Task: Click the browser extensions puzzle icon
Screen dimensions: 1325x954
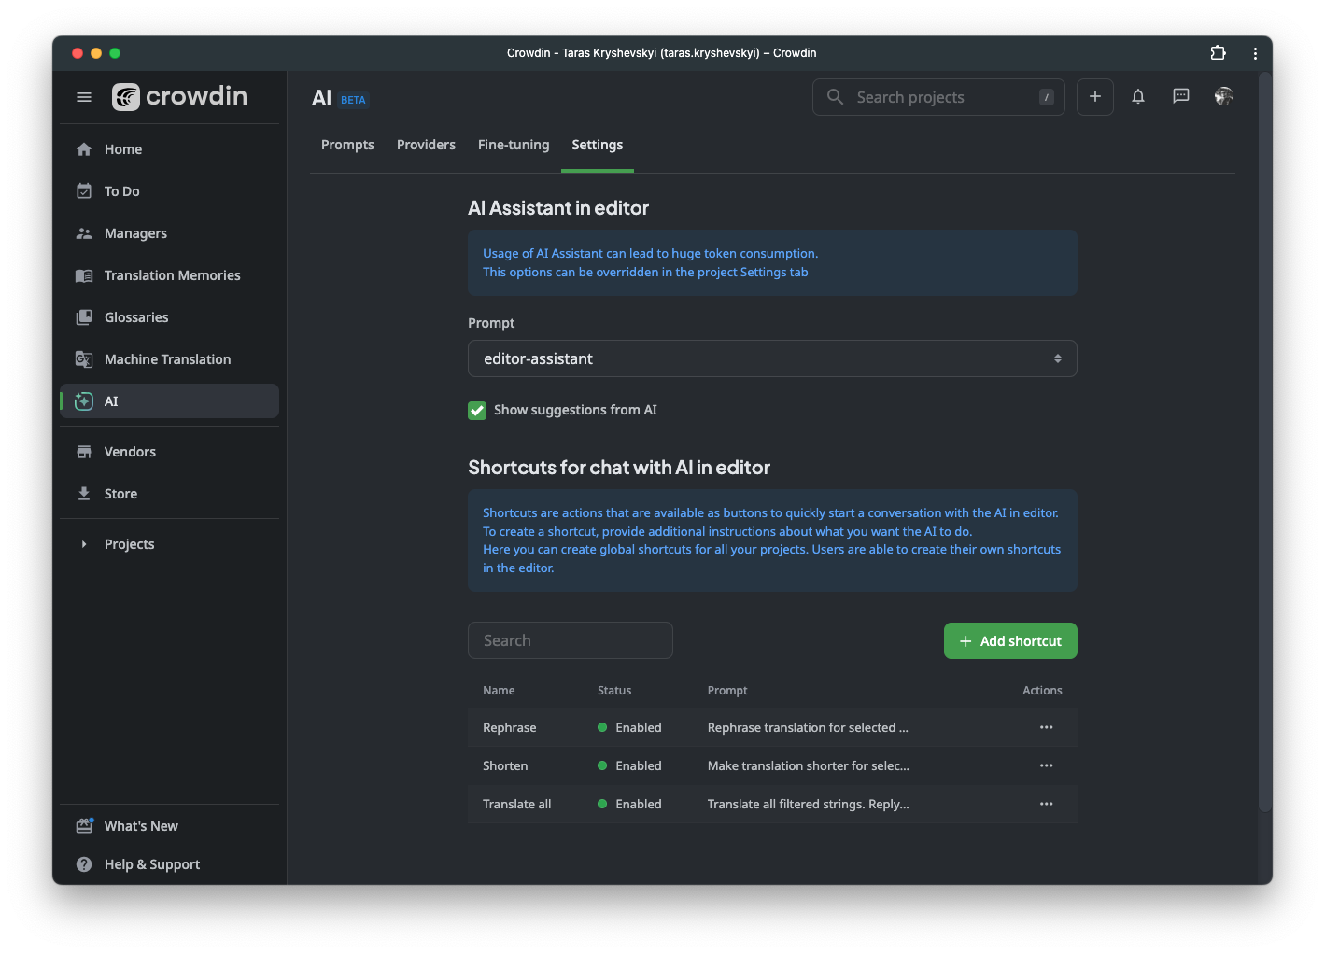Action: 1219,53
